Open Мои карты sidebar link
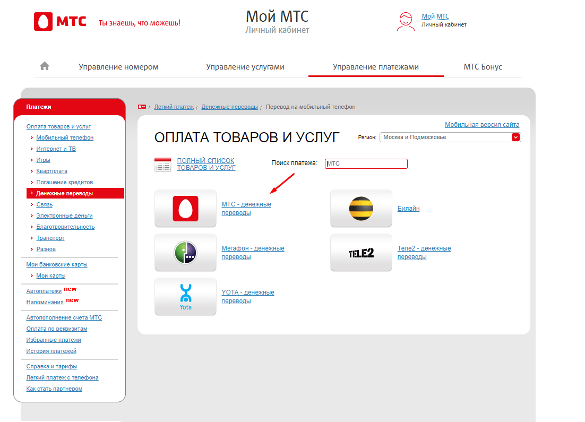Screen dimensions: 585x422 (51, 275)
